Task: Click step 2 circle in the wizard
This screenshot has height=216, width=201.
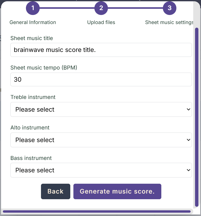Action: [x=101, y=8]
